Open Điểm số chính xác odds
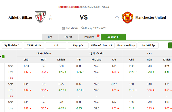The width and height of the screenshot is (172, 112). 102,45
